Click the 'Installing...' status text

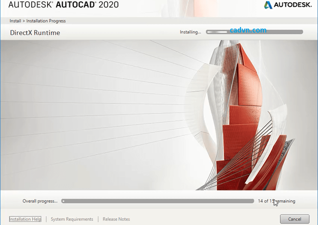pyautogui.click(x=190, y=32)
